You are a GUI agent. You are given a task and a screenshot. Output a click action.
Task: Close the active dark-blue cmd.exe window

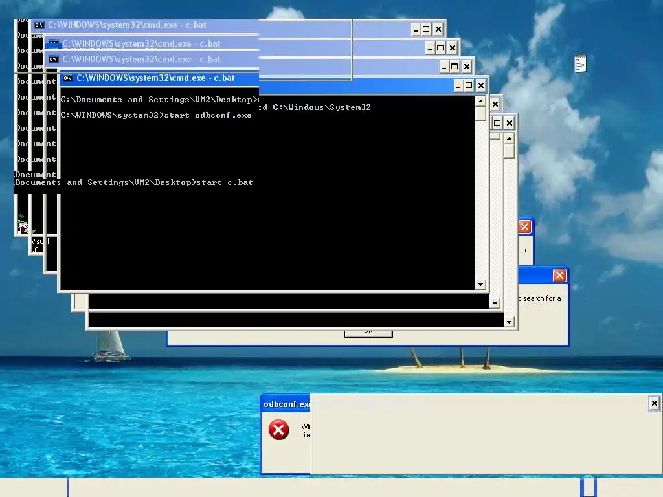[x=481, y=86]
